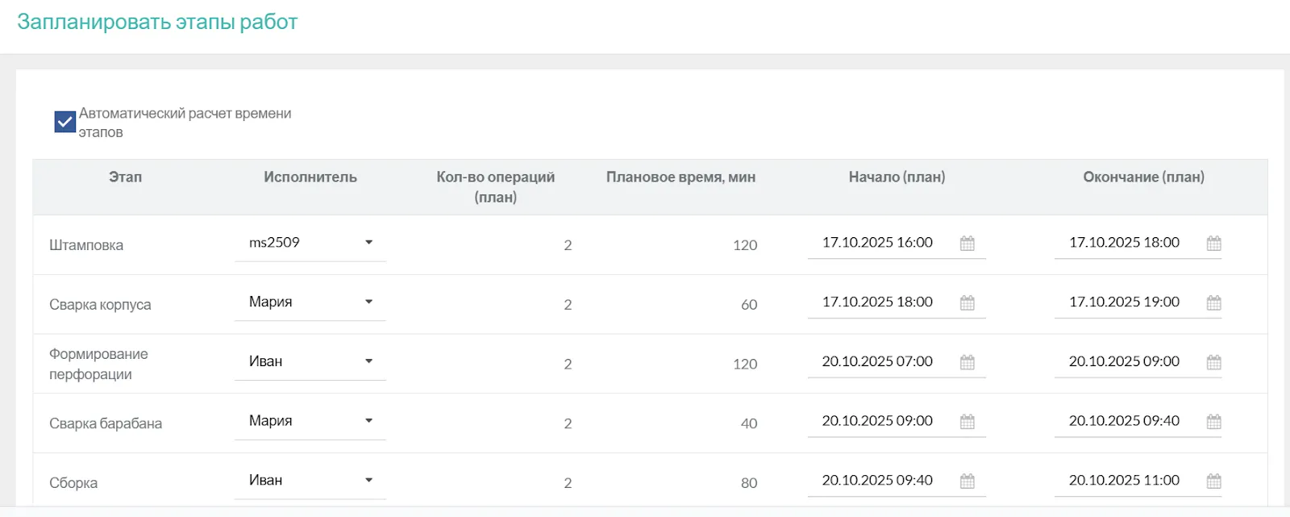Click Формирование перфорации end field 20.10.2025 09:00
This screenshot has width=1290, height=517.
coord(1124,361)
